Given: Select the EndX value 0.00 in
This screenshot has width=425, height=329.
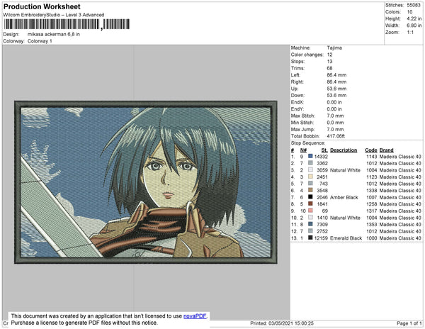Looking at the screenshot, I should pyautogui.click(x=334, y=102).
